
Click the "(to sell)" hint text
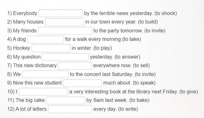click(x=141, y=66)
